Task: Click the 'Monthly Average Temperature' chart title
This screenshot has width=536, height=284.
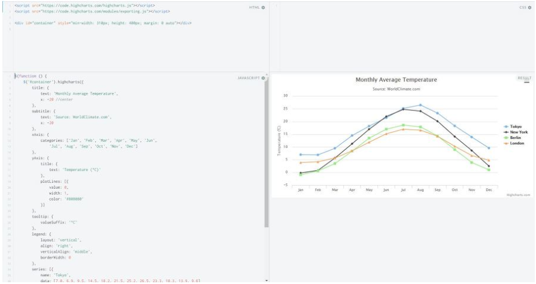Action: pyautogui.click(x=396, y=80)
